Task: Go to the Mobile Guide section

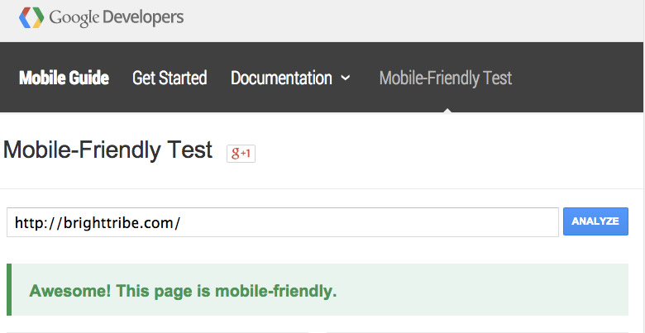Action: pyautogui.click(x=64, y=78)
